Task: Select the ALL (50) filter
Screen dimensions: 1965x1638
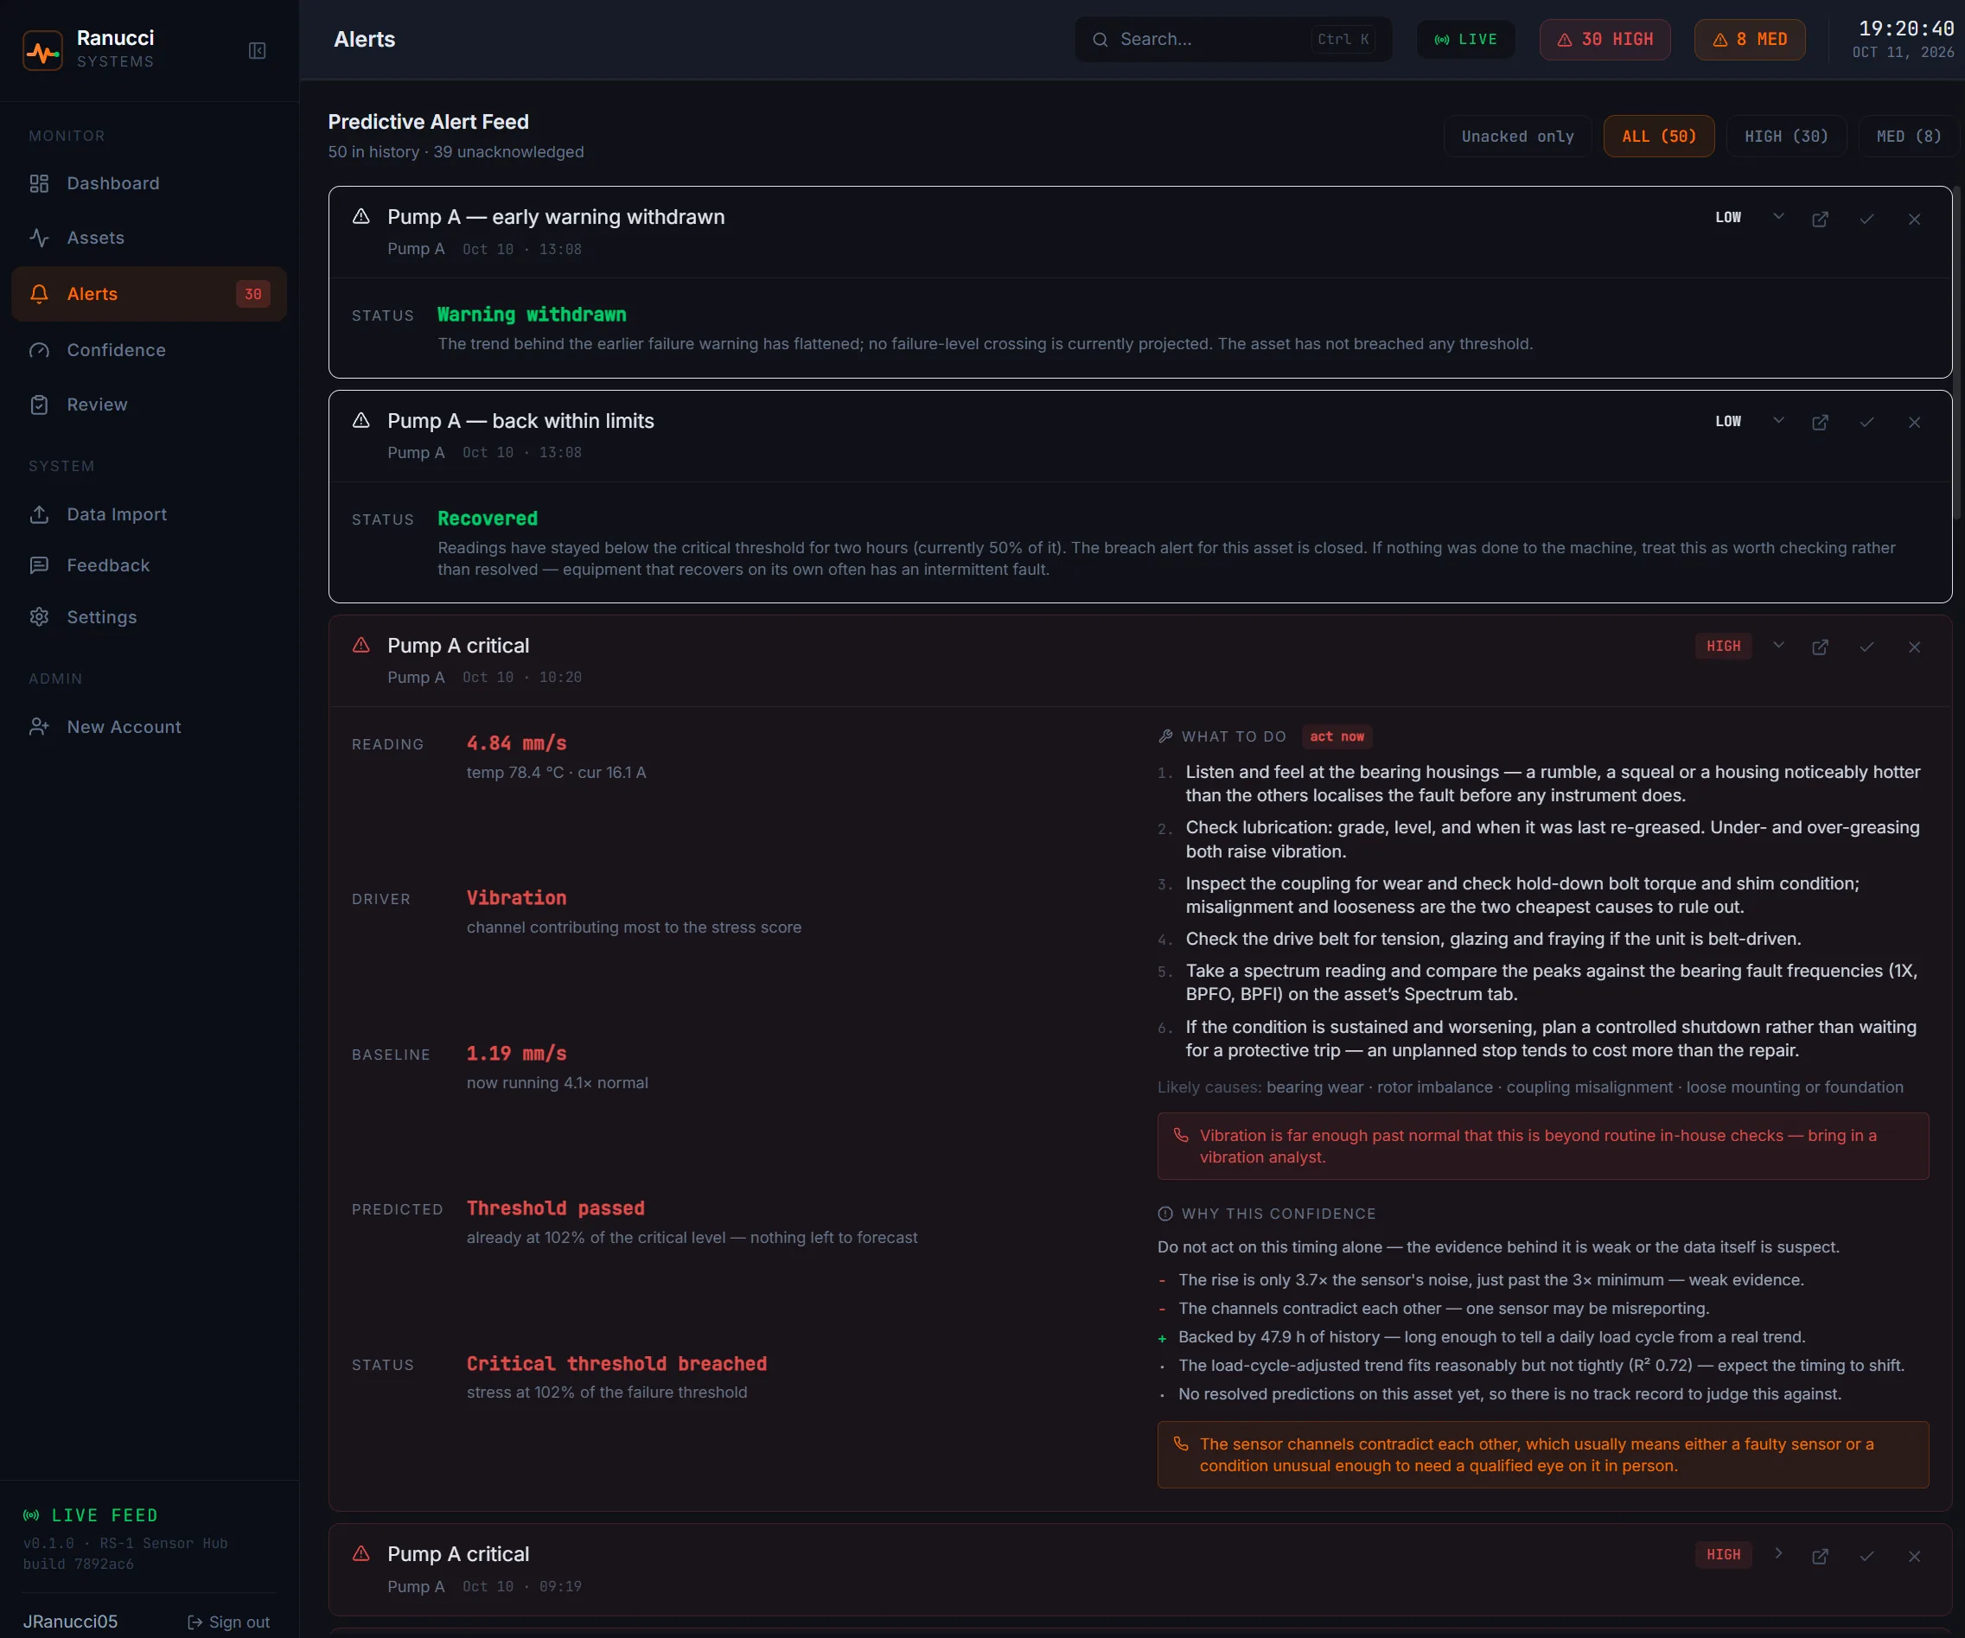Action: [x=1659, y=137]
